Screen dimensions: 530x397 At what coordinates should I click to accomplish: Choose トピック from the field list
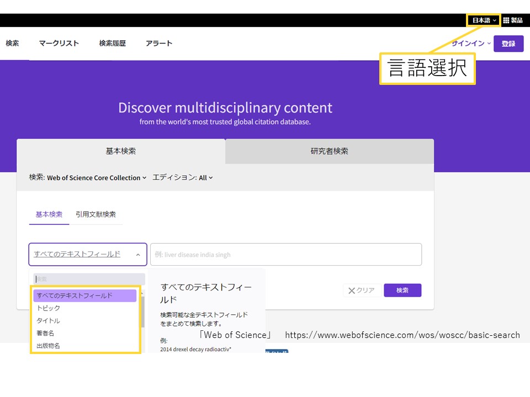pos(49,308)
